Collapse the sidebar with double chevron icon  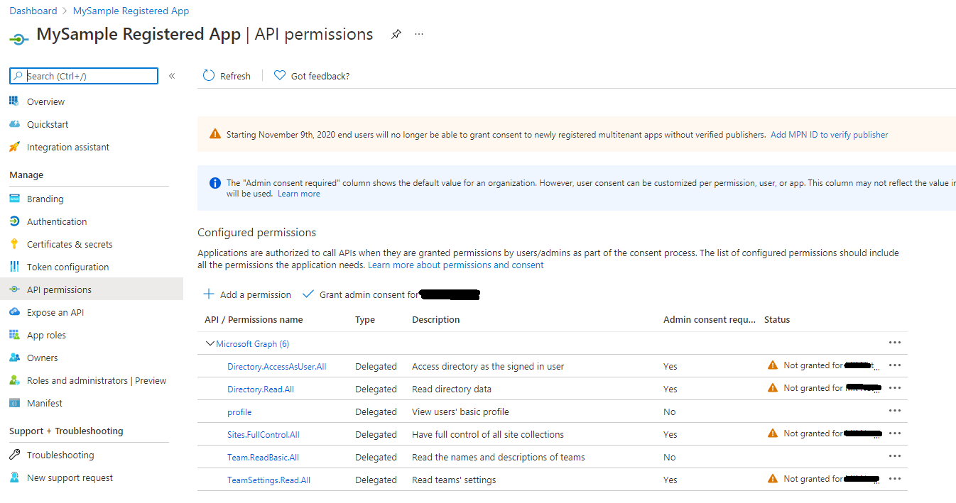click(172, 76)
